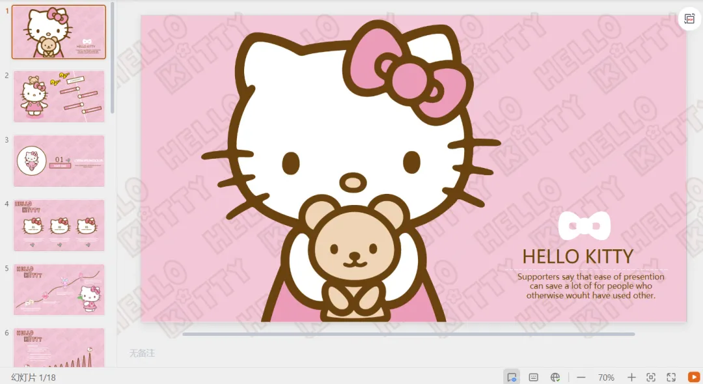The image size is (703, 384).
Task: Fit slide to window icon
Action: pos(651,377)
